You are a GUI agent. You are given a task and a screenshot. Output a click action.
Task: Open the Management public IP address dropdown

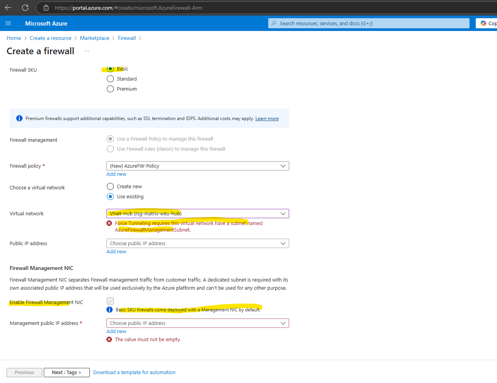tap(198, 323)
